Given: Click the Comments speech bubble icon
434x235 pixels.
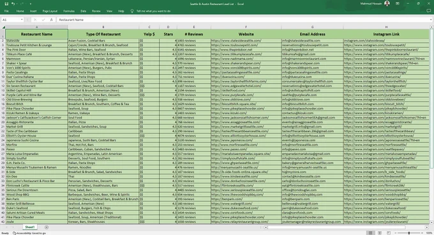Looking at the screenshot, I should [x=428, y=11].
